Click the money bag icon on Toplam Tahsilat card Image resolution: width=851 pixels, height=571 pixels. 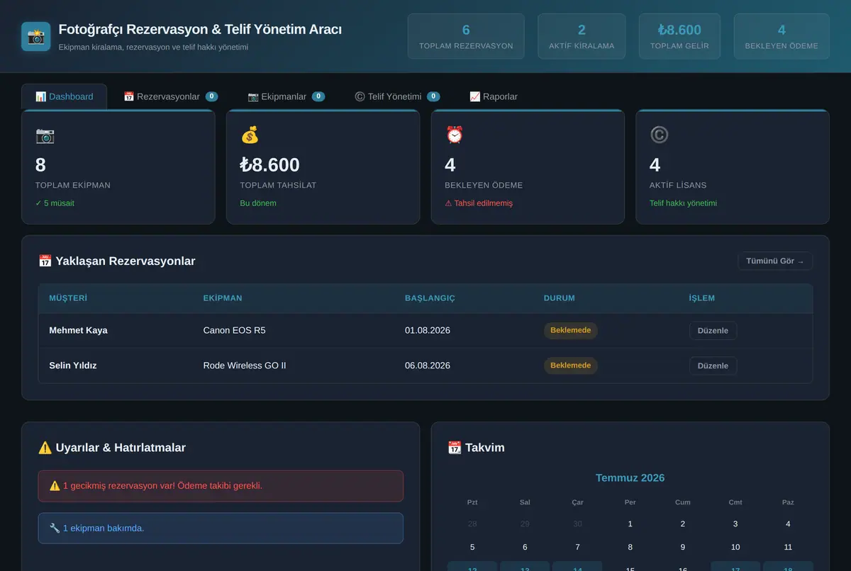[250, 135]
